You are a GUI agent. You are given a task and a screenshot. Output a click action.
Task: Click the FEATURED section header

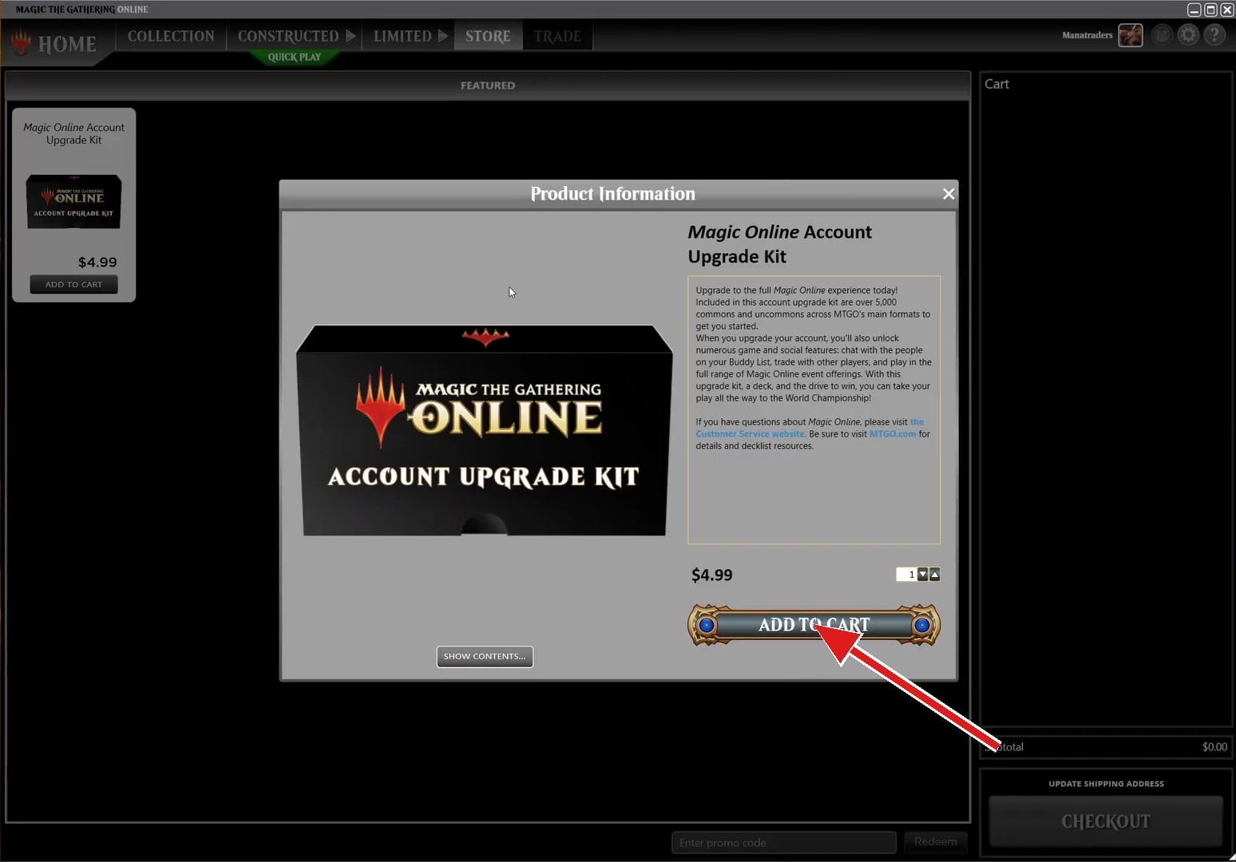pos(488,85)
